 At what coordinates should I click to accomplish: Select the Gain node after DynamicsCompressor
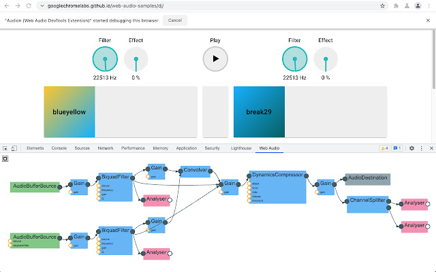326,187
